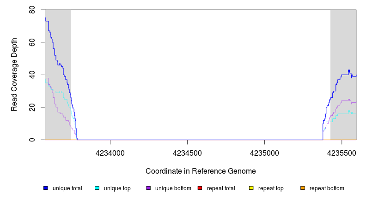Click the blue unique total legend swatch
Screen dimensions: 366x199
pos(46,188)
